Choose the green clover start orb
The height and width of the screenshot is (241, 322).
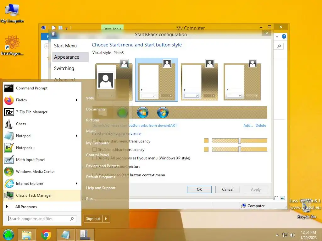(x=122, y=112)
